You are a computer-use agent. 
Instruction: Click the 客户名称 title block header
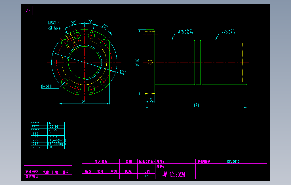(x=101, y=161)
